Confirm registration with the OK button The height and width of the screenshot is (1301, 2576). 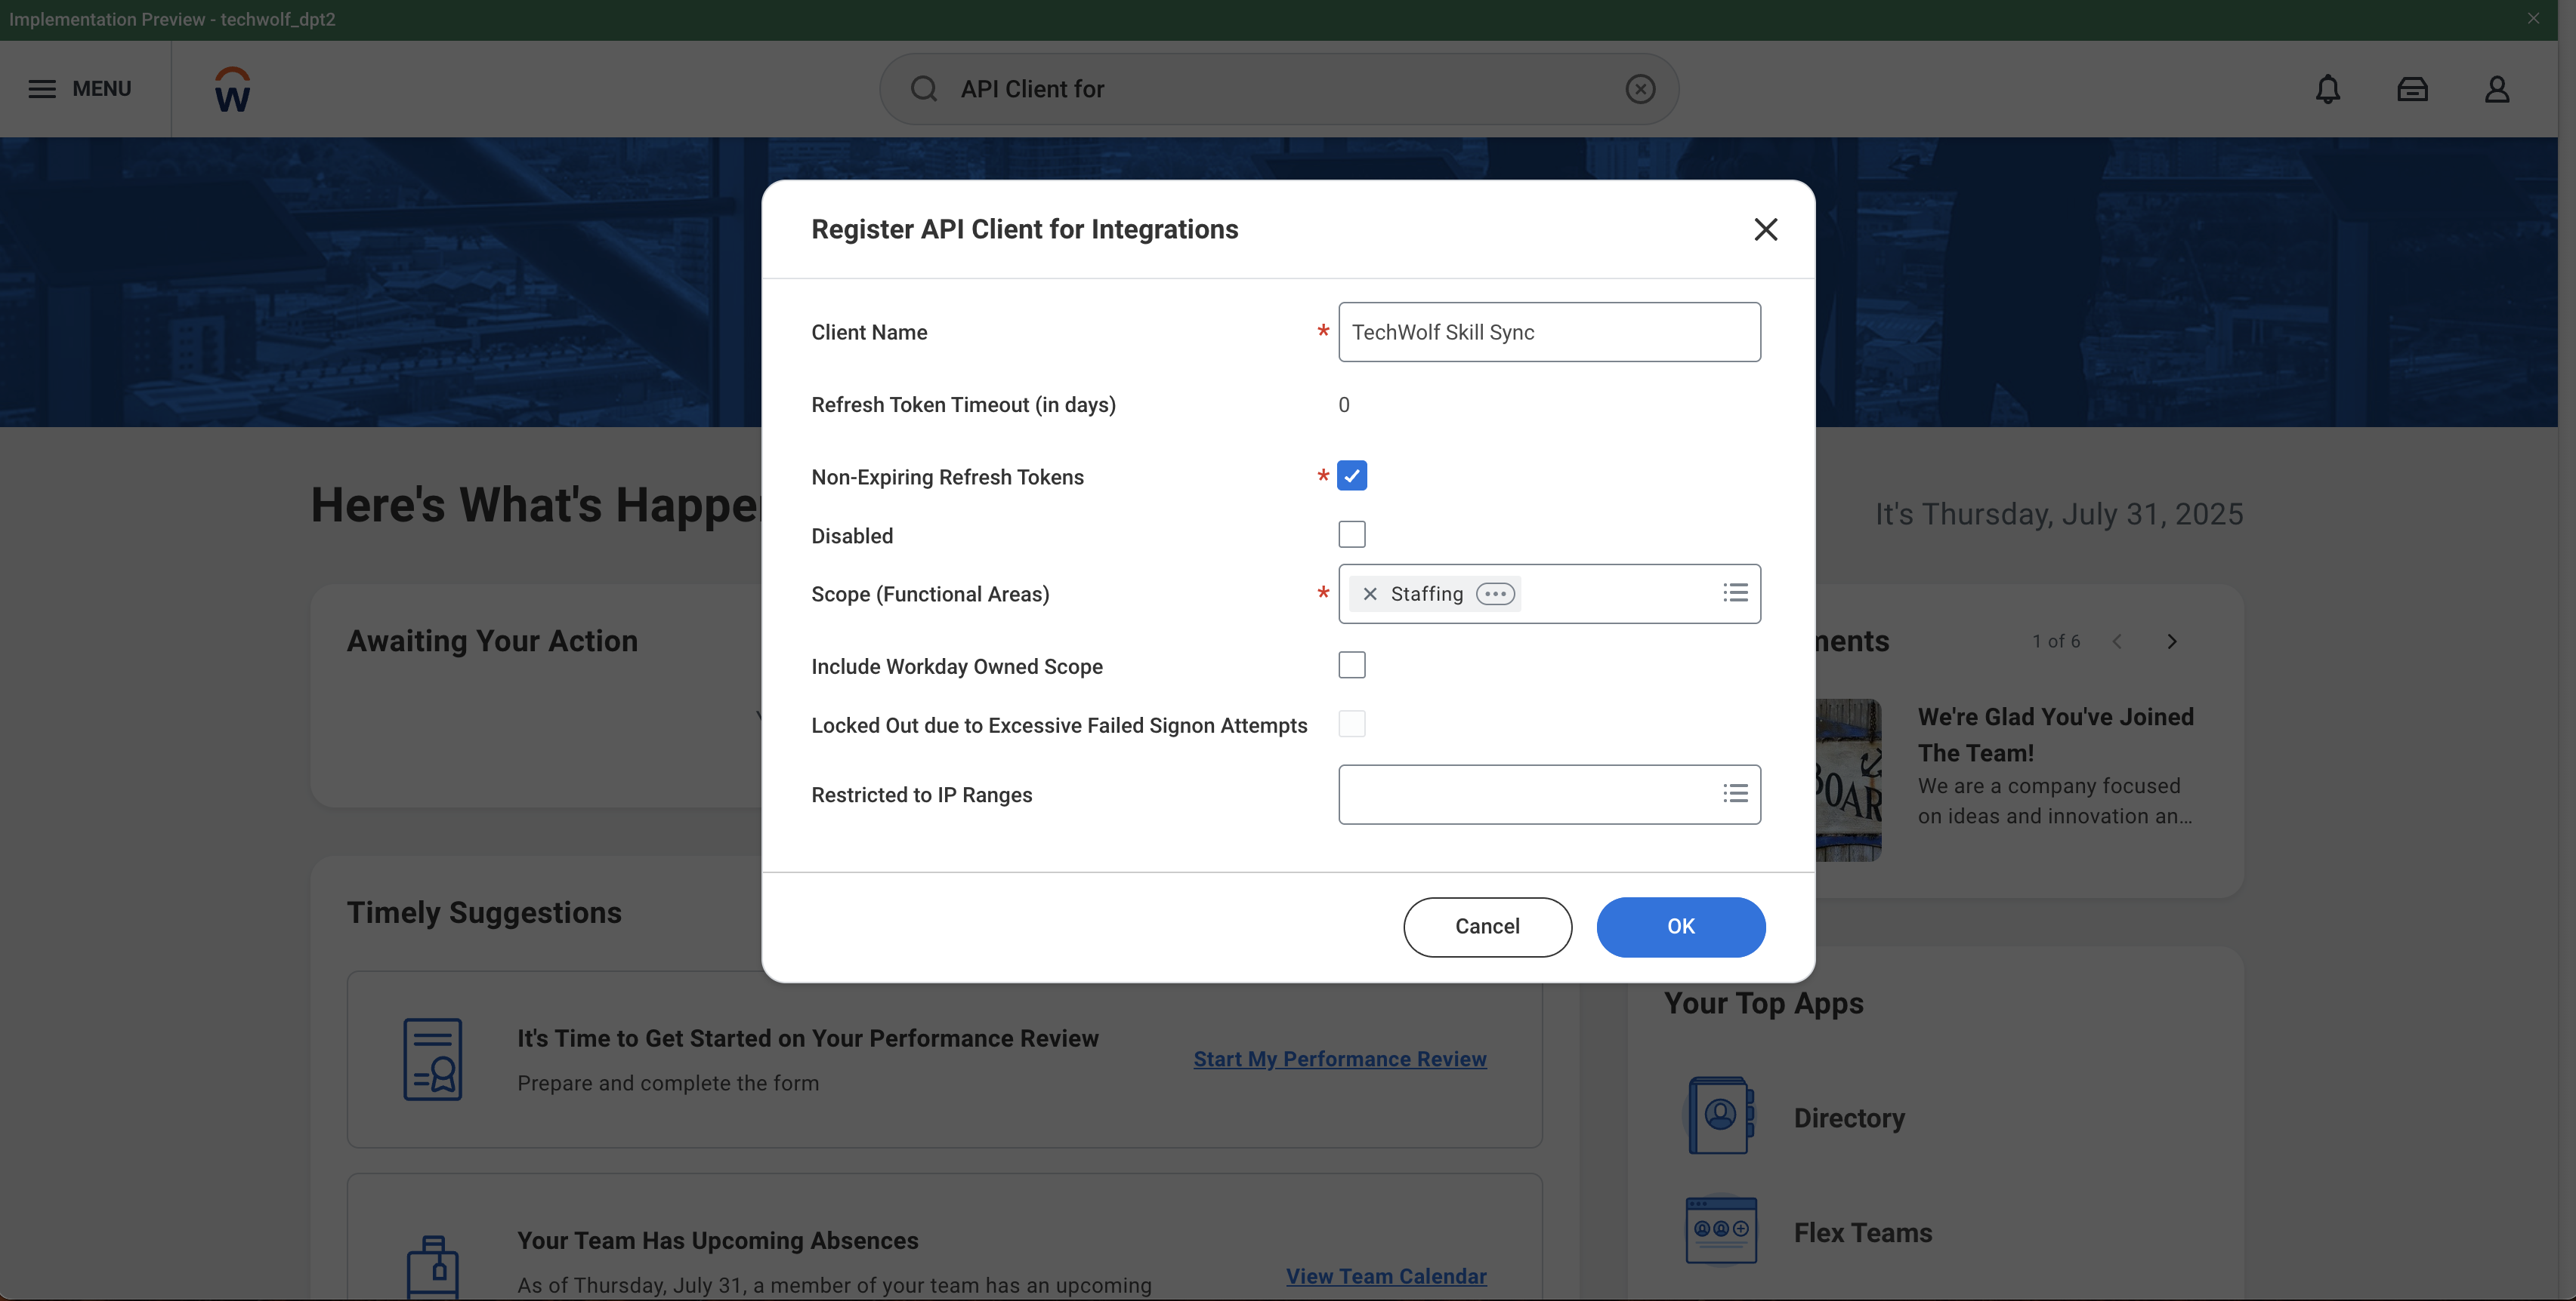tap(1680, 926)
